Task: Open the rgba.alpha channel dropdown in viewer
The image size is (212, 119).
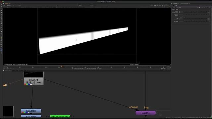Action: [10, 5]
